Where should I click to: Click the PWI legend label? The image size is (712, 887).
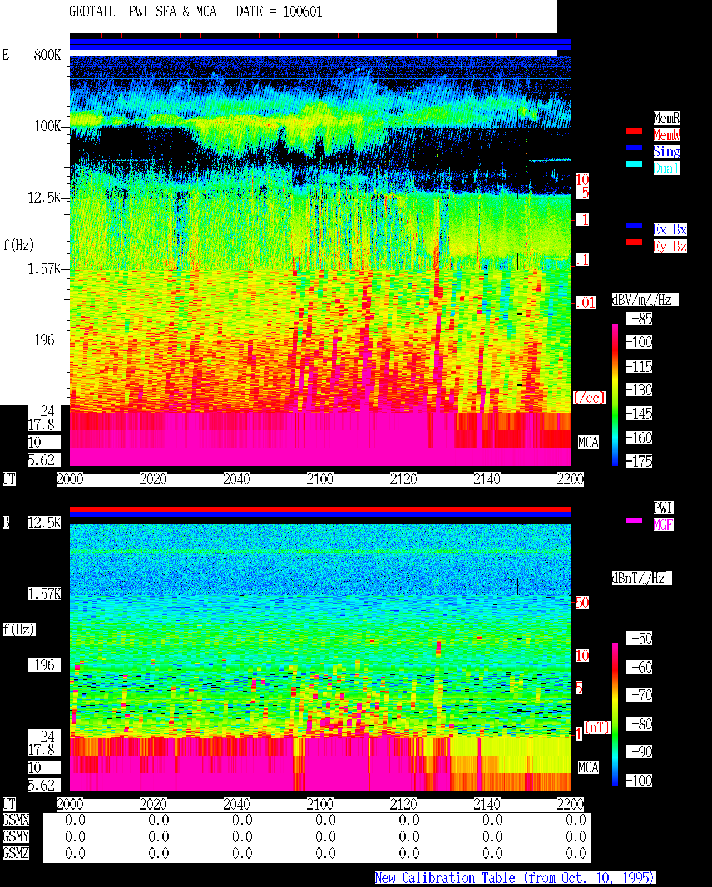[663, 508]
